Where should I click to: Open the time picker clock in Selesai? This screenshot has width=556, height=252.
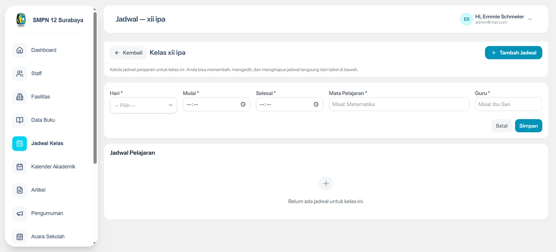coord(316,104)
